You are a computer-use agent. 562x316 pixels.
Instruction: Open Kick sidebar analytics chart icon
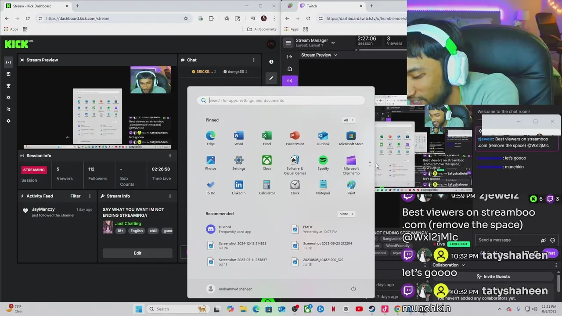pyautogui.click(x=8, y=74)
